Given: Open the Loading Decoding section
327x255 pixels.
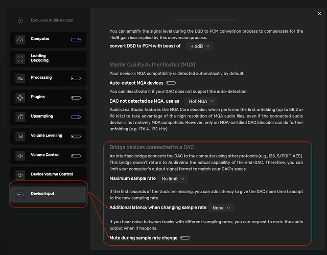Looking at the screenshot, I should coord(49,59).
